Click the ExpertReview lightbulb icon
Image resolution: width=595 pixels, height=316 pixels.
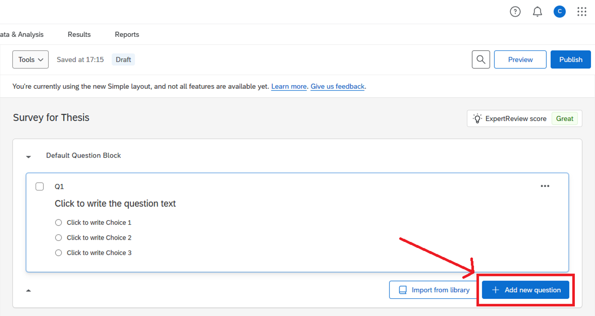[477, 118]
